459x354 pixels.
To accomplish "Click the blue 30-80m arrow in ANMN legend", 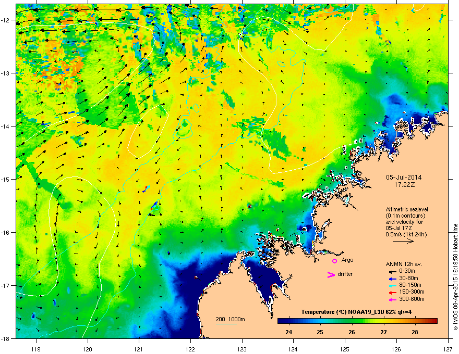I will click(393, 279).
